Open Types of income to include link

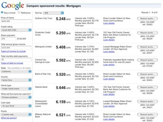point(13,51)
